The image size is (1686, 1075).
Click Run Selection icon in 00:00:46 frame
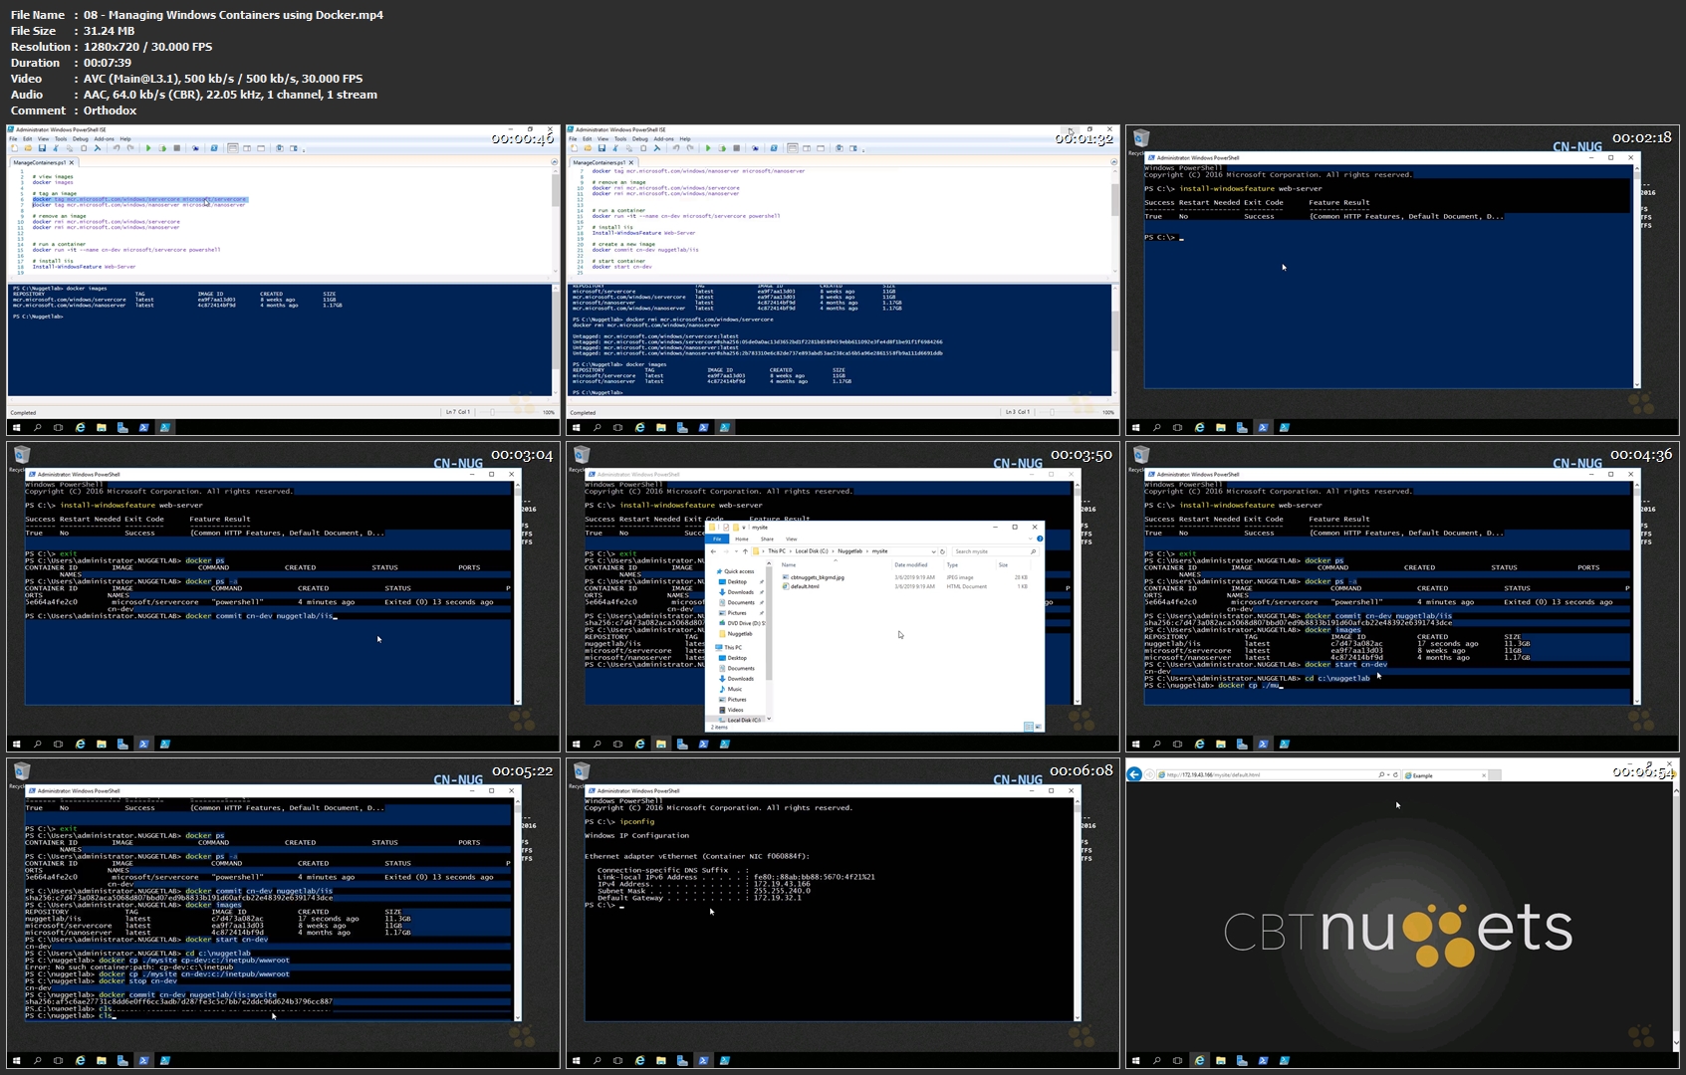tap(162, 148)
